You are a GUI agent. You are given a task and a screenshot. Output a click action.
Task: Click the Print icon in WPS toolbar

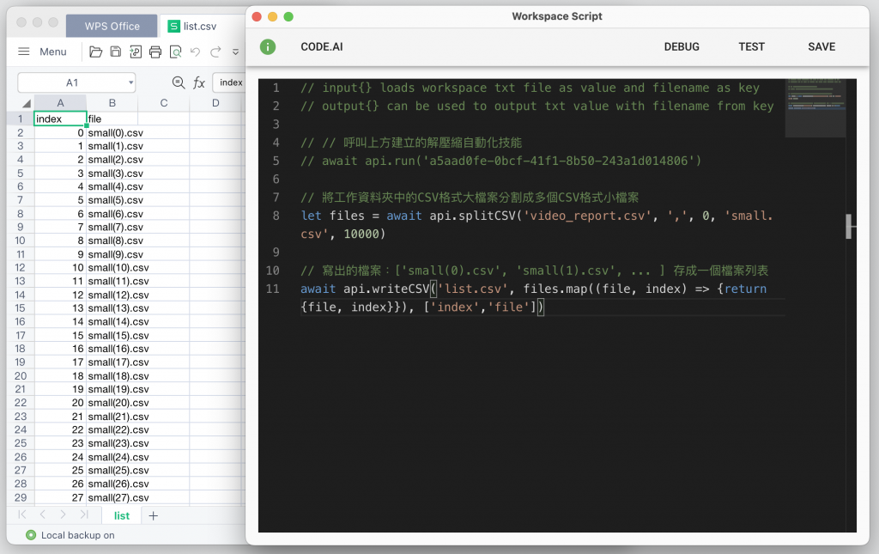pos(155,52)
